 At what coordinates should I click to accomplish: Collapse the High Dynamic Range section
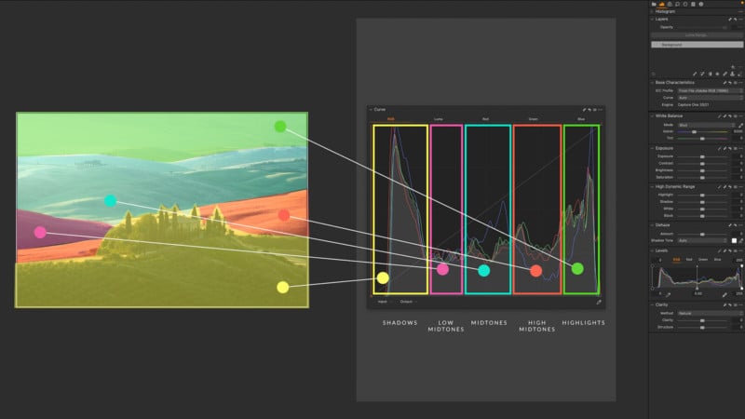pyautogui.click(x=654, y=186)
